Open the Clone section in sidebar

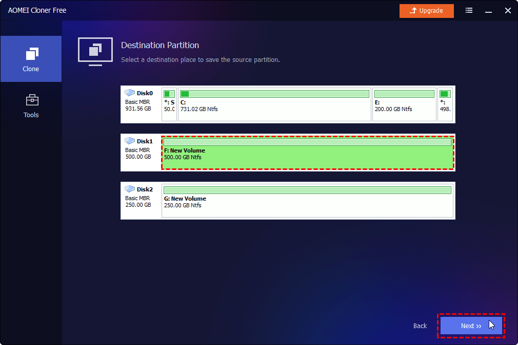(x=31, y=59)
